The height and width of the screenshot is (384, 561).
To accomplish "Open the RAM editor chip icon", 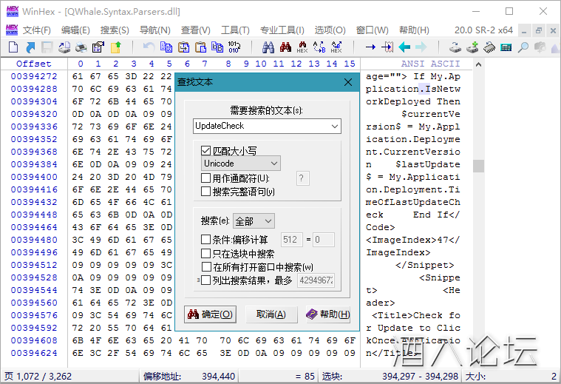I will pyautogui.click(x=489, y=47).
